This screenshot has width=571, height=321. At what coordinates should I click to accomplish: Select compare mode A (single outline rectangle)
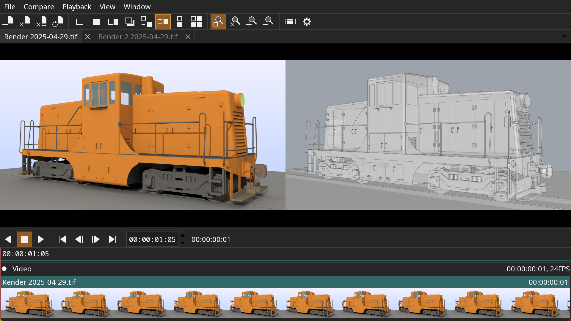80,22
